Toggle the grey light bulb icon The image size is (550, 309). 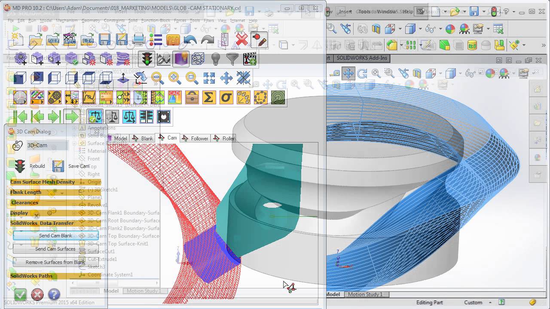pyautogui.click(x=215, y=59)
